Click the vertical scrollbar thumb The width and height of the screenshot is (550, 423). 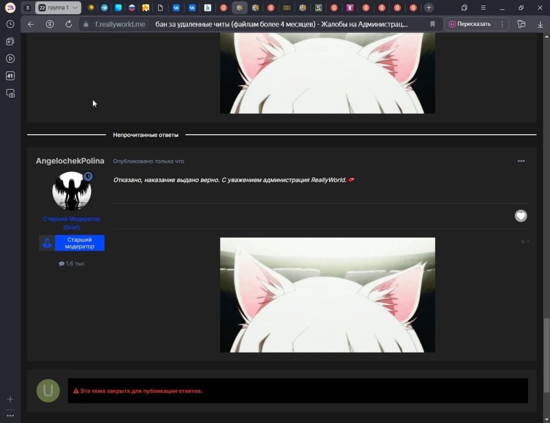(547, 355)
